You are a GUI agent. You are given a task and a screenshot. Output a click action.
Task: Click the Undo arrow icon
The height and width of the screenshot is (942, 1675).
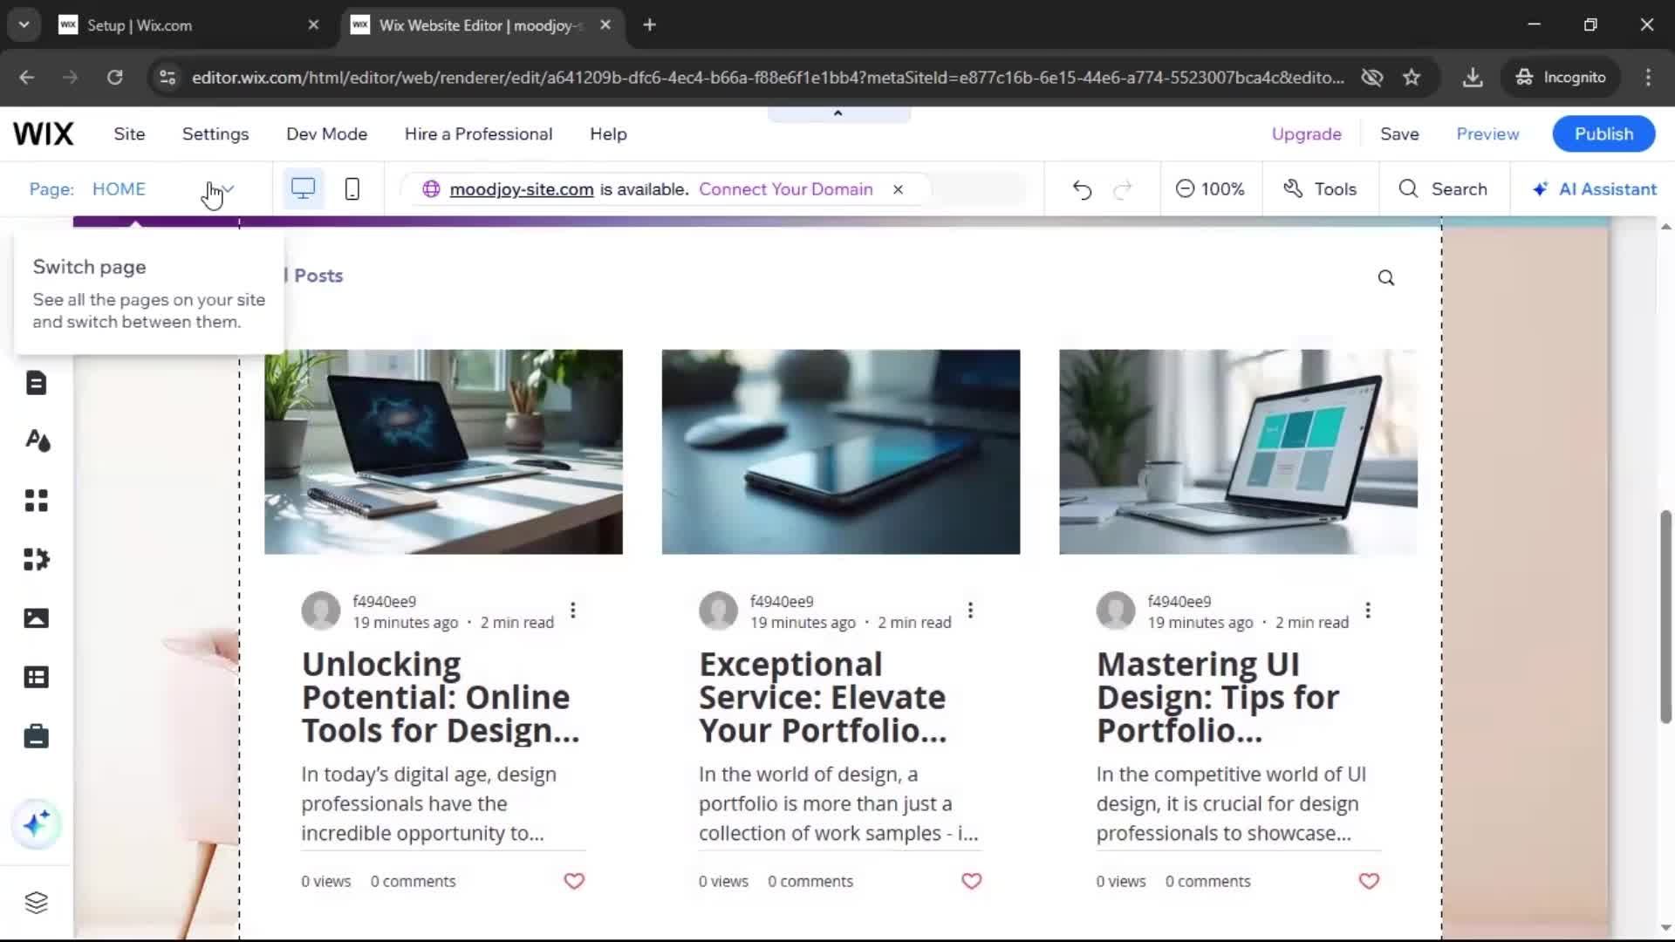tap(1082, 189)
